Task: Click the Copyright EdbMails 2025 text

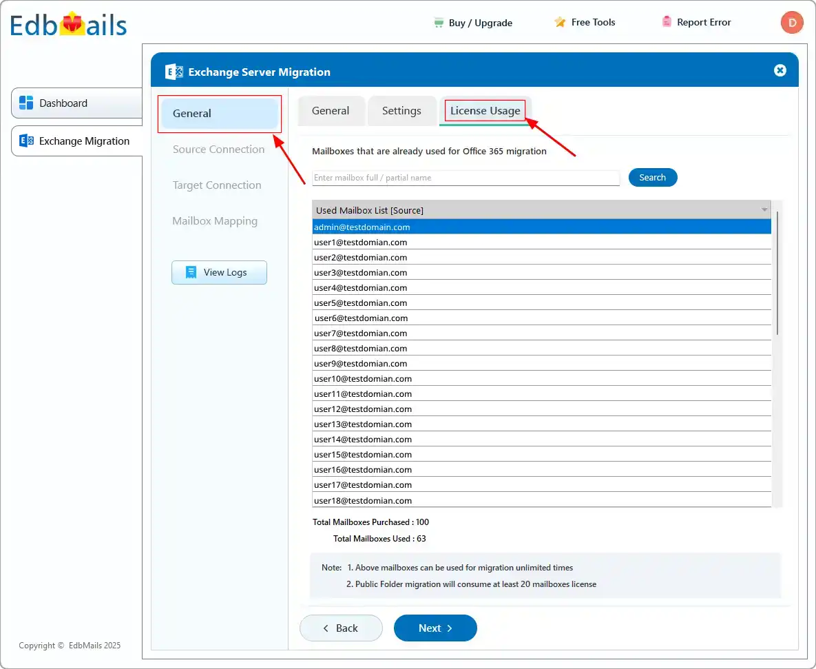Action: (x=70, y=645)
